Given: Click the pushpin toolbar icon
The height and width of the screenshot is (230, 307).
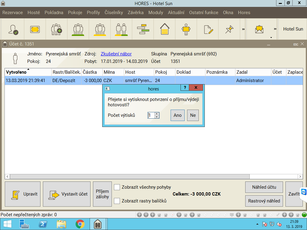Looking at the screenshot, I should point(229,29).
